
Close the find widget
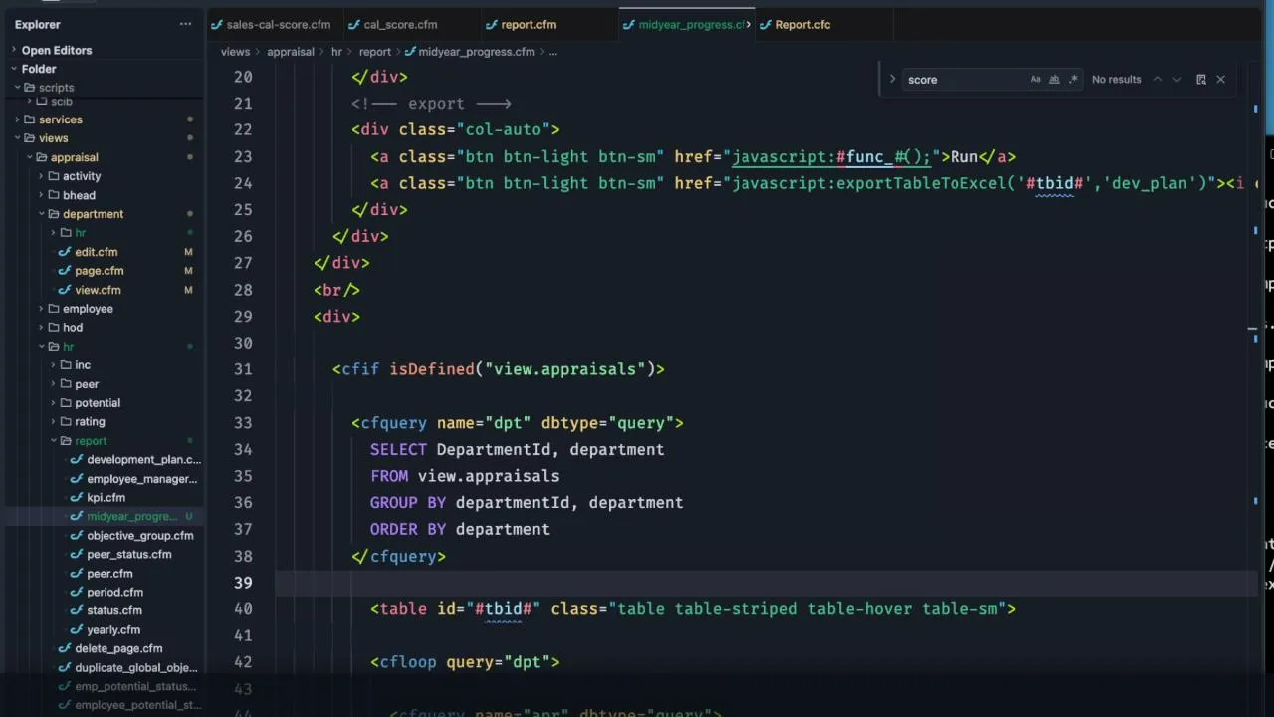(1221, 80)
